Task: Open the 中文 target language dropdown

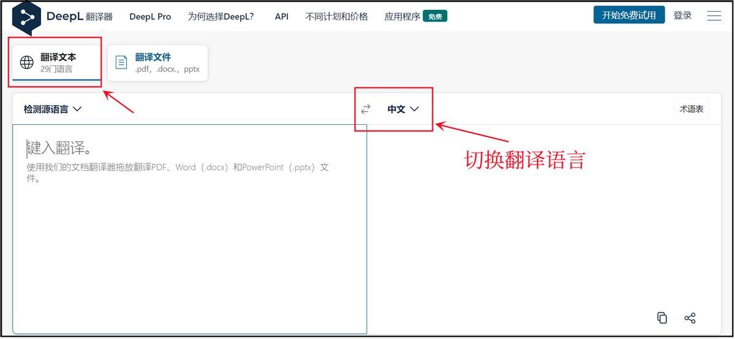Action: (x=403, y=109)
